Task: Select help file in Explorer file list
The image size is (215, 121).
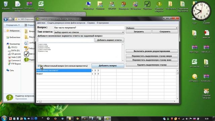Action: pos(29,48)
